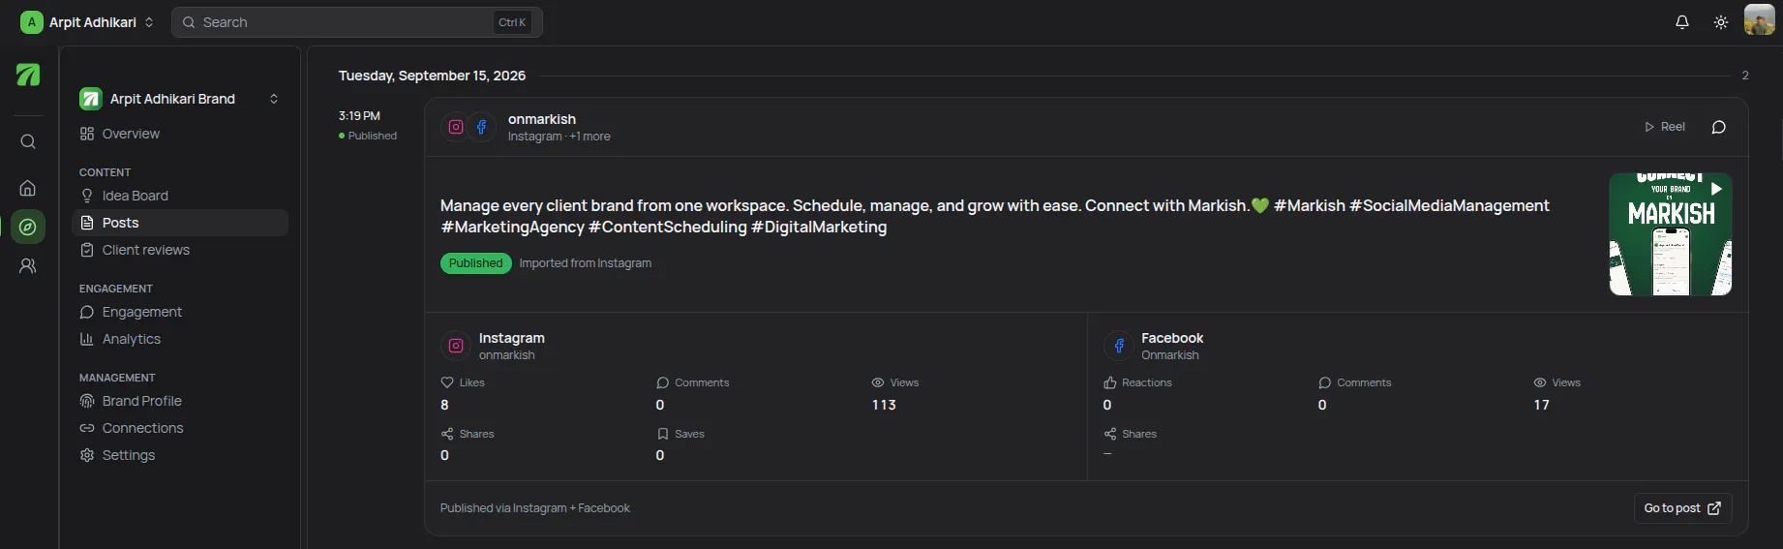Click the Instagram Views eye icon

click(x=878, y=382)
